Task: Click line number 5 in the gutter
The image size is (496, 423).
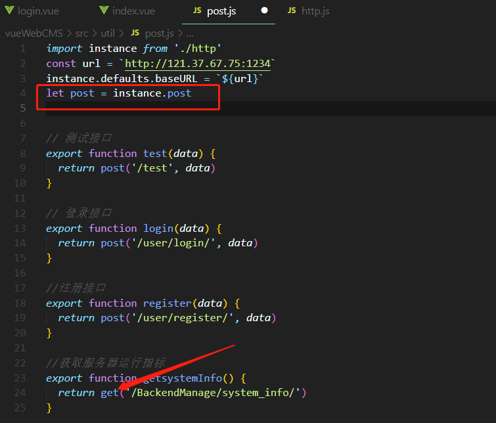Action: [23, 108]
